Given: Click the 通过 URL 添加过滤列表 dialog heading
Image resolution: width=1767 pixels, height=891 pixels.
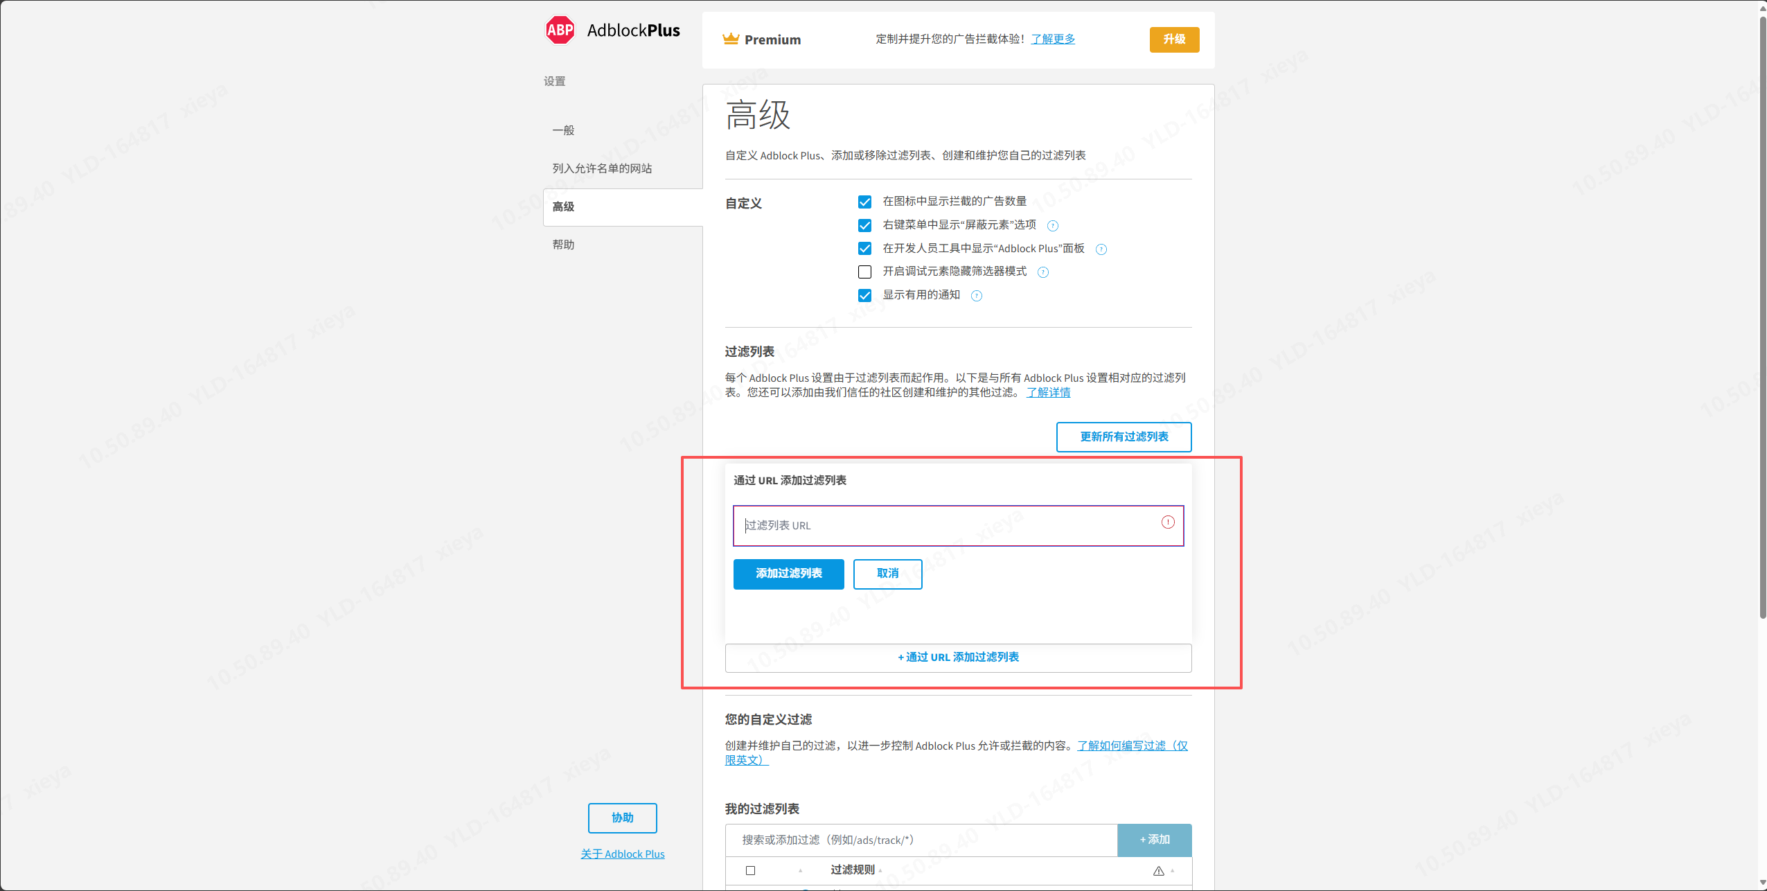Looking at the screenshot, I should coord(790,481).
